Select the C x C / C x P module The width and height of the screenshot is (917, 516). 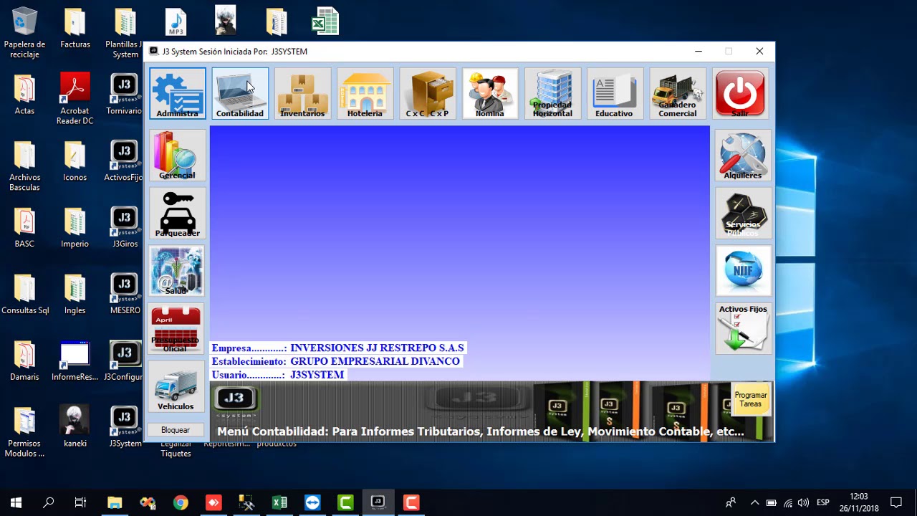click(428, 93)
